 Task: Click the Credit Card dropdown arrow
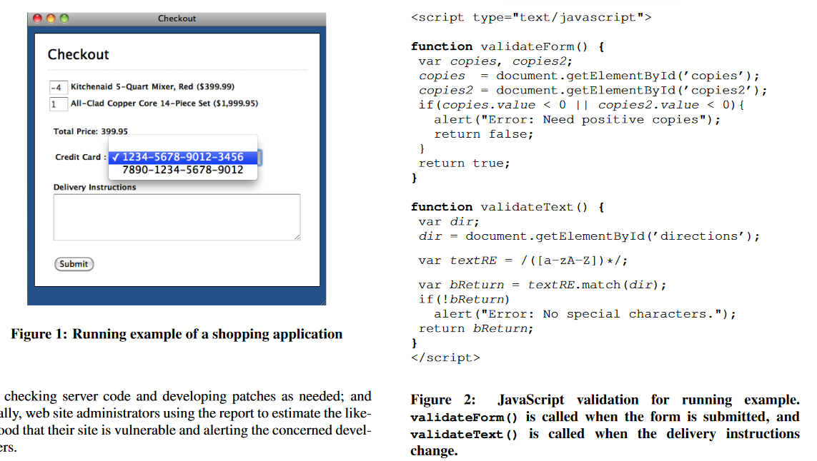pyautogui.click(x=259, y=157)
